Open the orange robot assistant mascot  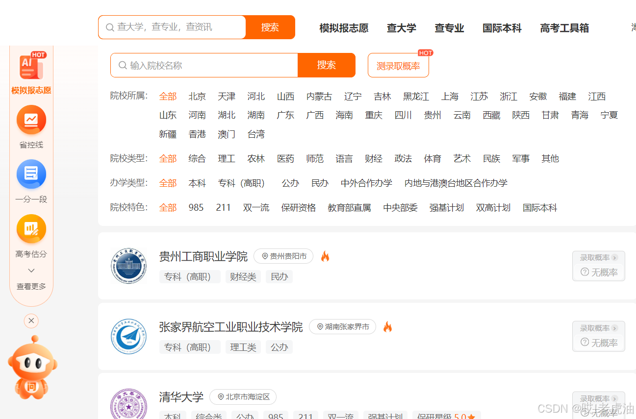pyautogui.click(x=32, y=368)
